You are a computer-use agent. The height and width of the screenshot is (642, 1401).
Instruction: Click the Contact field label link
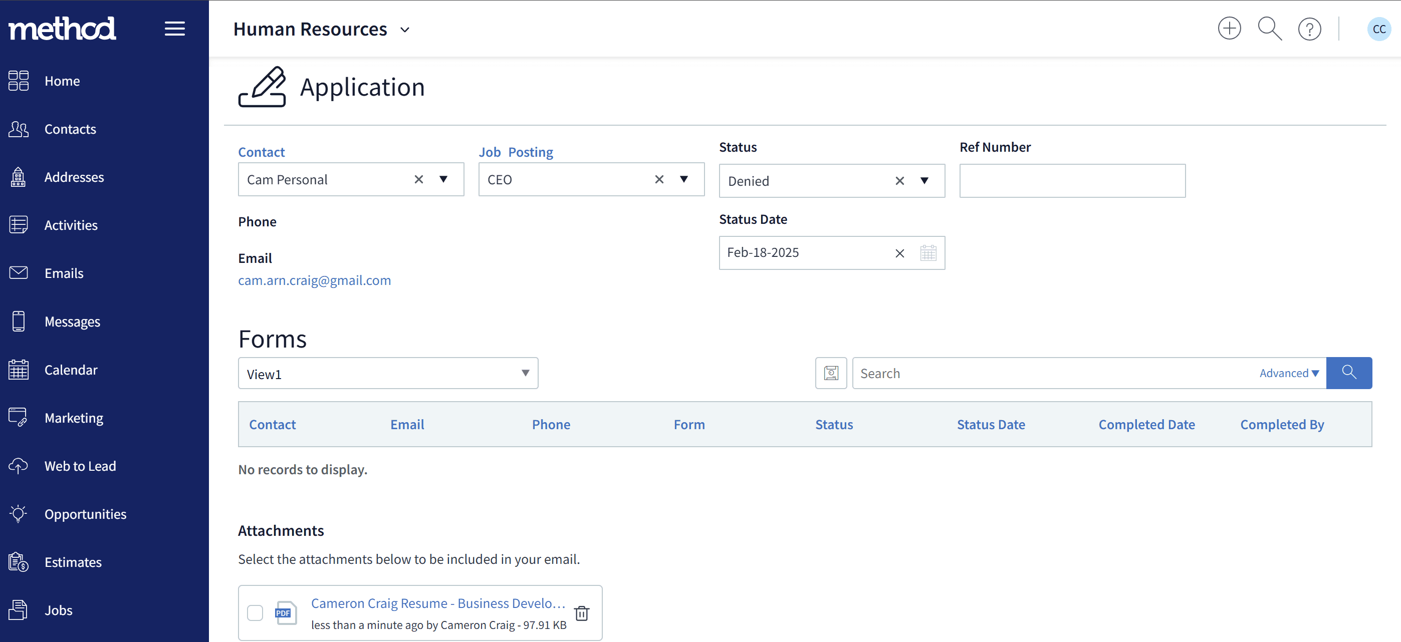(x=261, y=152)
